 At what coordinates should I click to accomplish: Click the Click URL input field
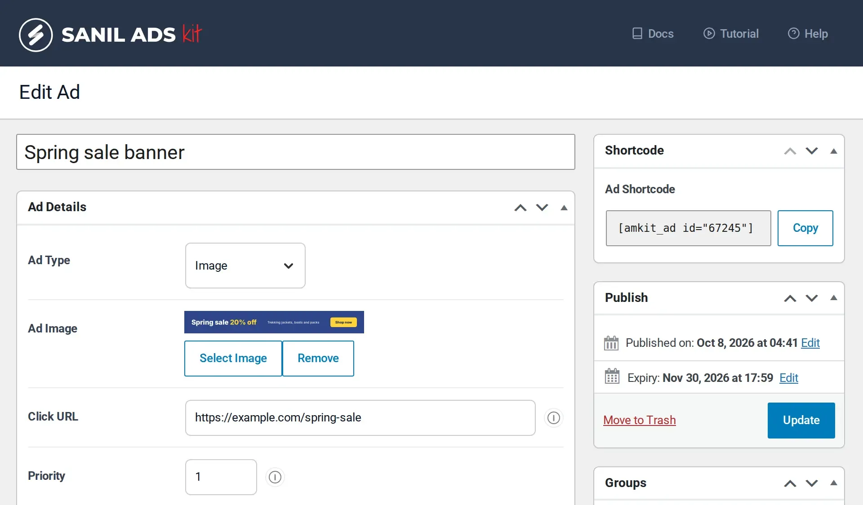click(360, 418)
